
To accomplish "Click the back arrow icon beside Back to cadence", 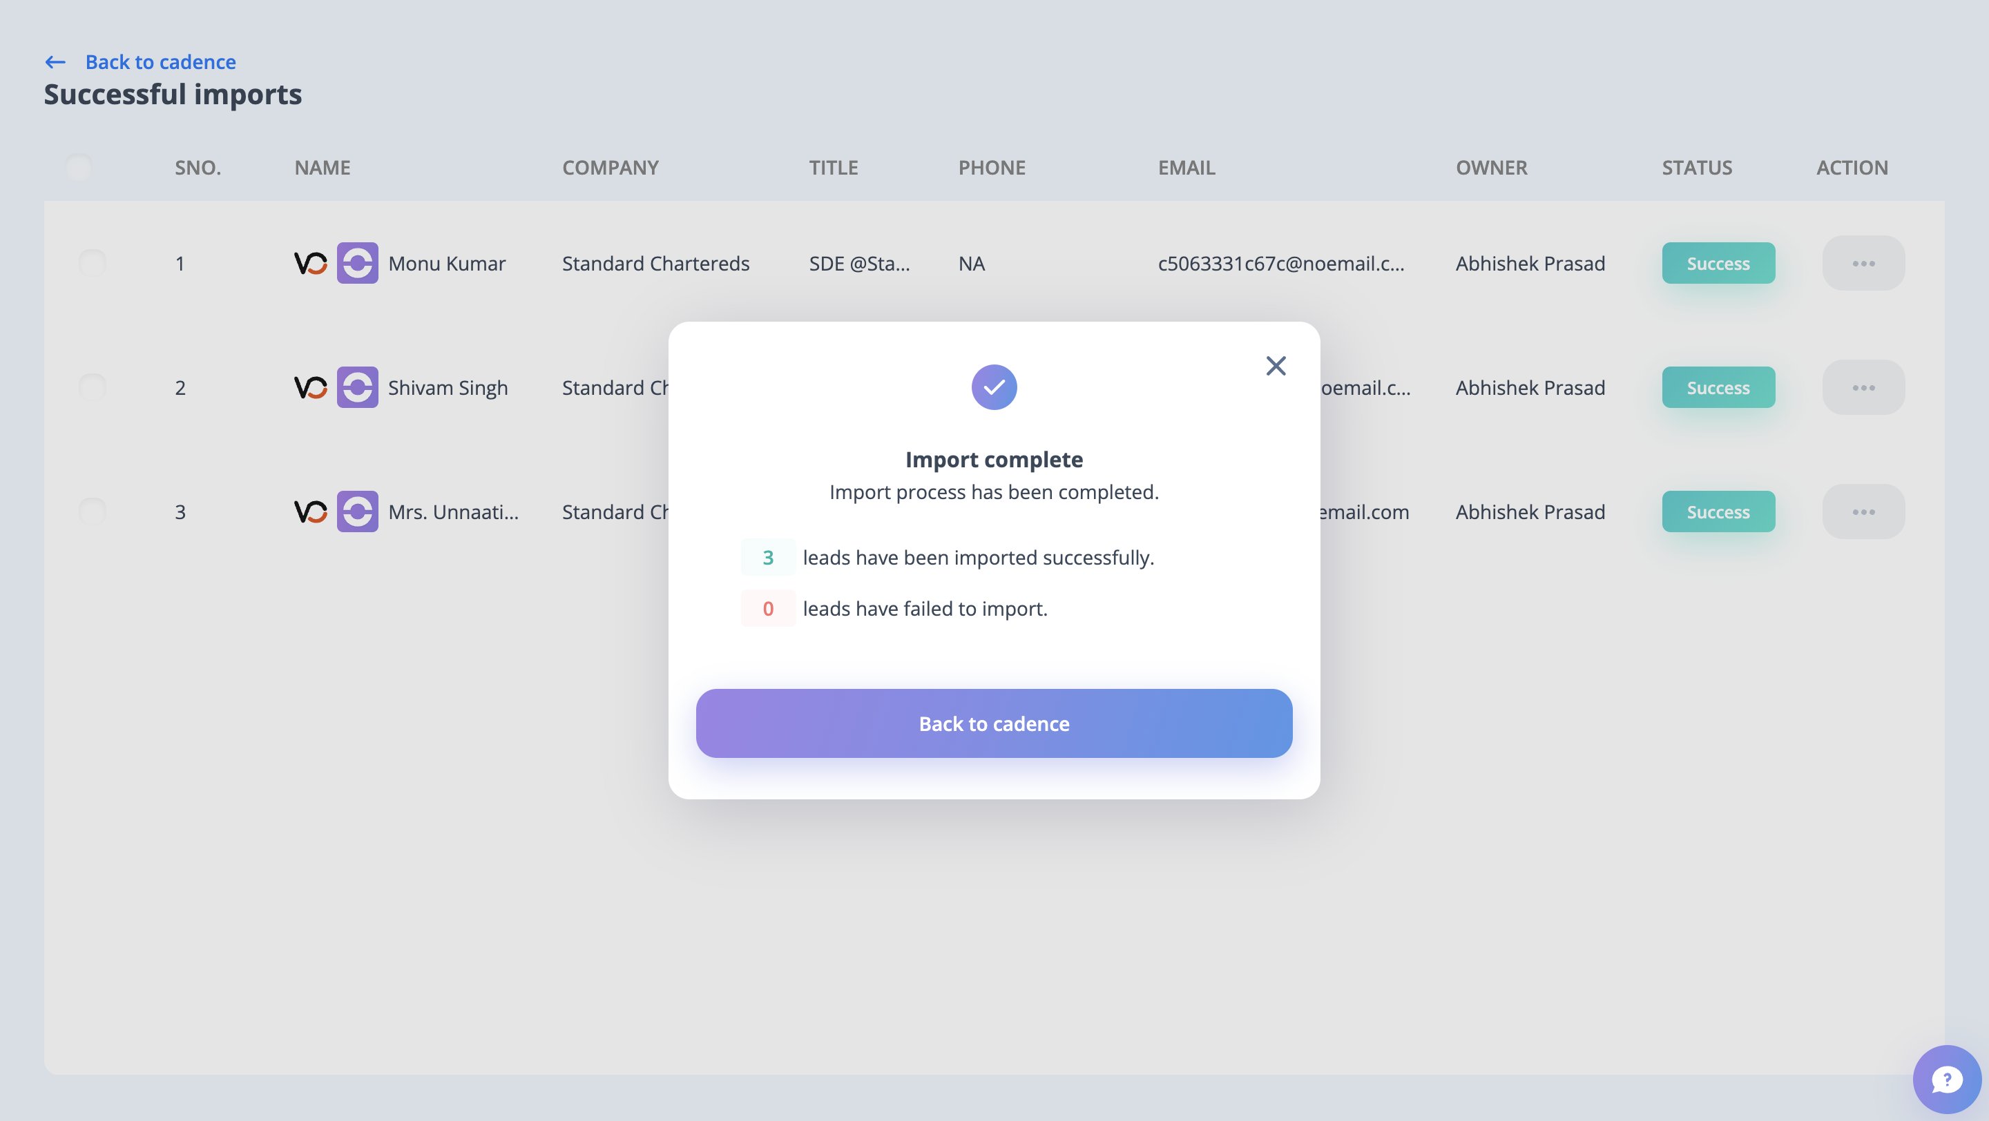I will pyautogui.click(x=55, y=61).
